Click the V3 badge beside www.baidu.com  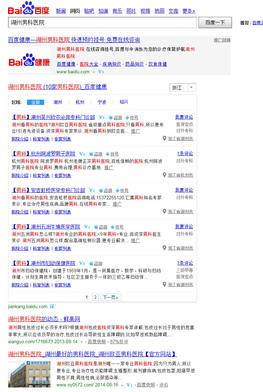click(x=101, y=72)
